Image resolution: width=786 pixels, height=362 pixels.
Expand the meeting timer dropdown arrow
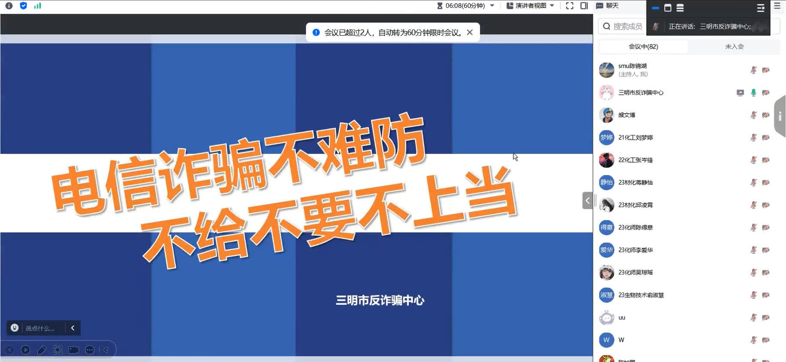click(492, 6)
